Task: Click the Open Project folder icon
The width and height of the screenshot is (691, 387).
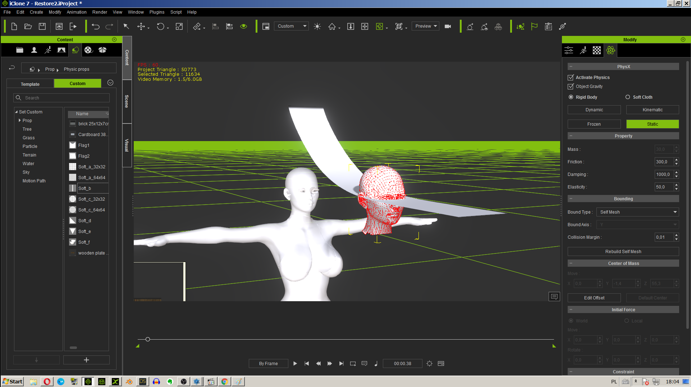Action: pos(28,26)
